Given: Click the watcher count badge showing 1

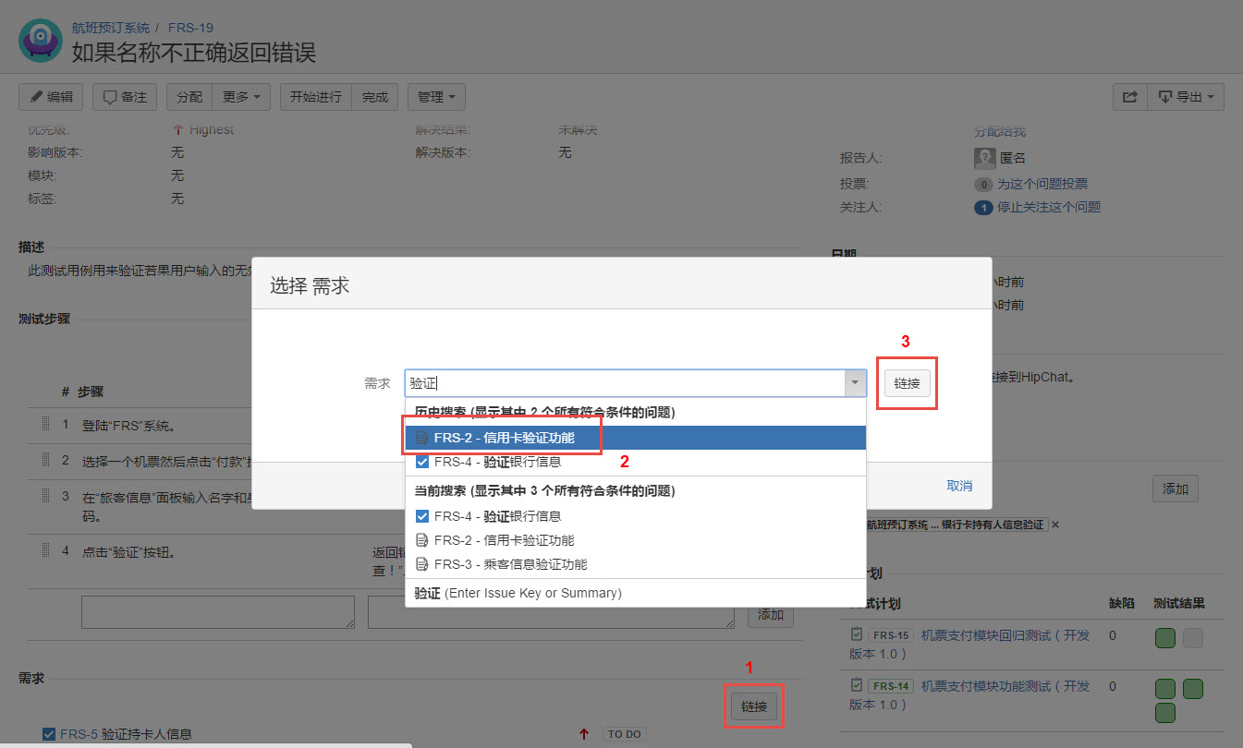Looking at the screenshot, I should (x=983, y=208).
